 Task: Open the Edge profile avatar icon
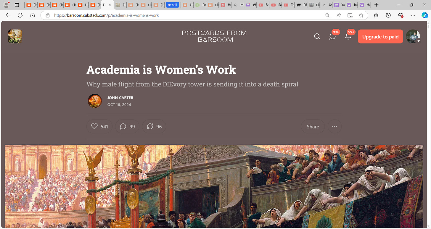tap(6, 5)
